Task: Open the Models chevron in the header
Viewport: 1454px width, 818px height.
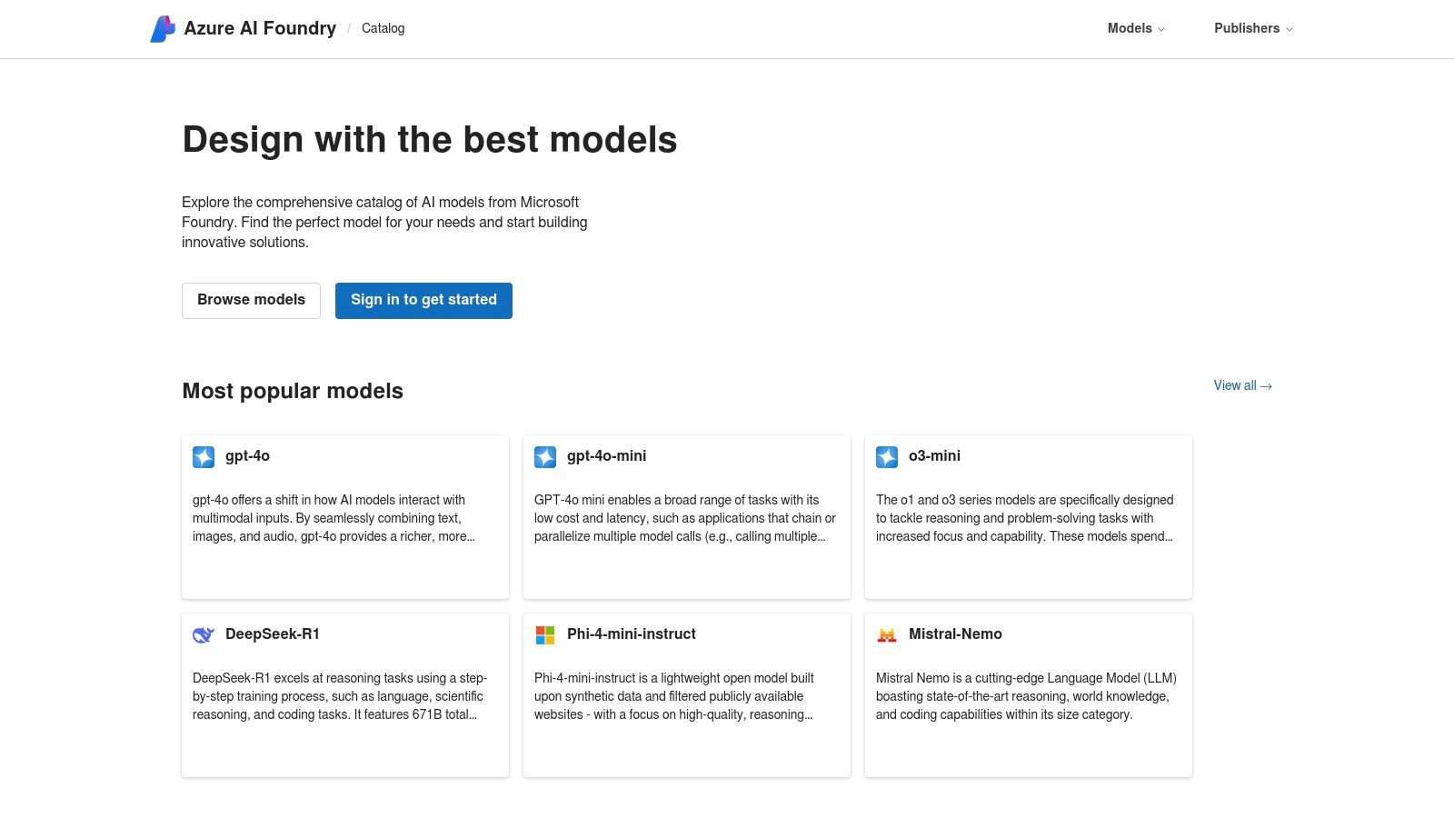Action: click(x=1162, y=29)
